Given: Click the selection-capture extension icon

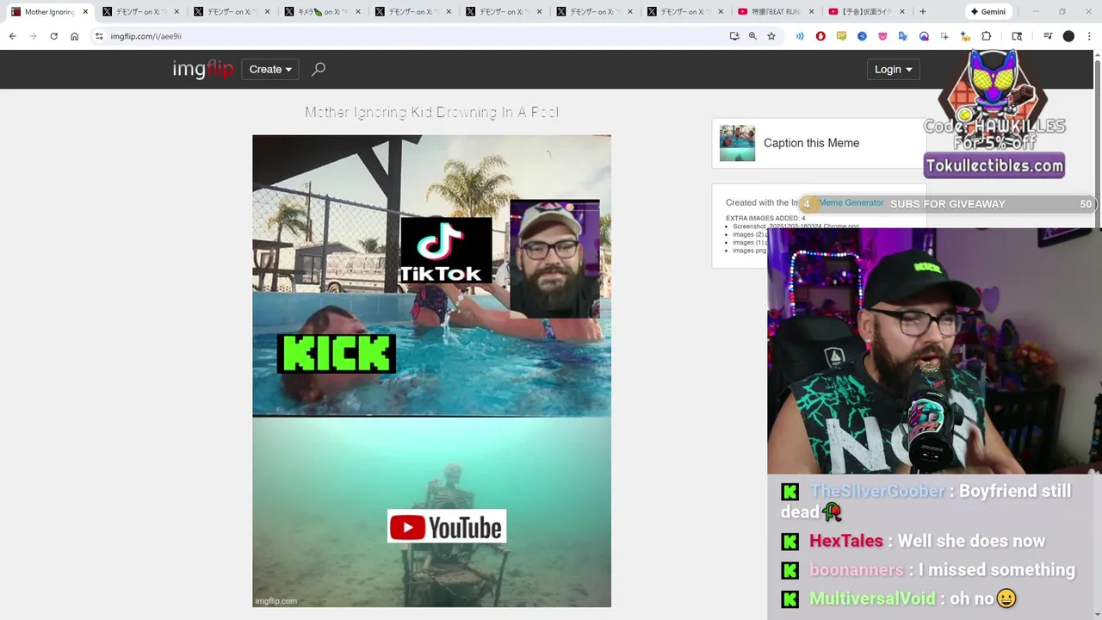Looking at the screenshot, I should (944, 36).
